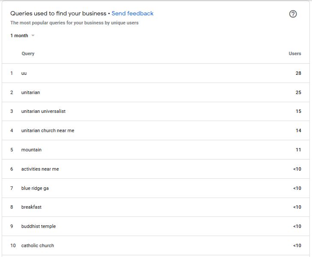The image size is (312, 257).
Task: Click the Send feedback link
Action: pos(132,13)
